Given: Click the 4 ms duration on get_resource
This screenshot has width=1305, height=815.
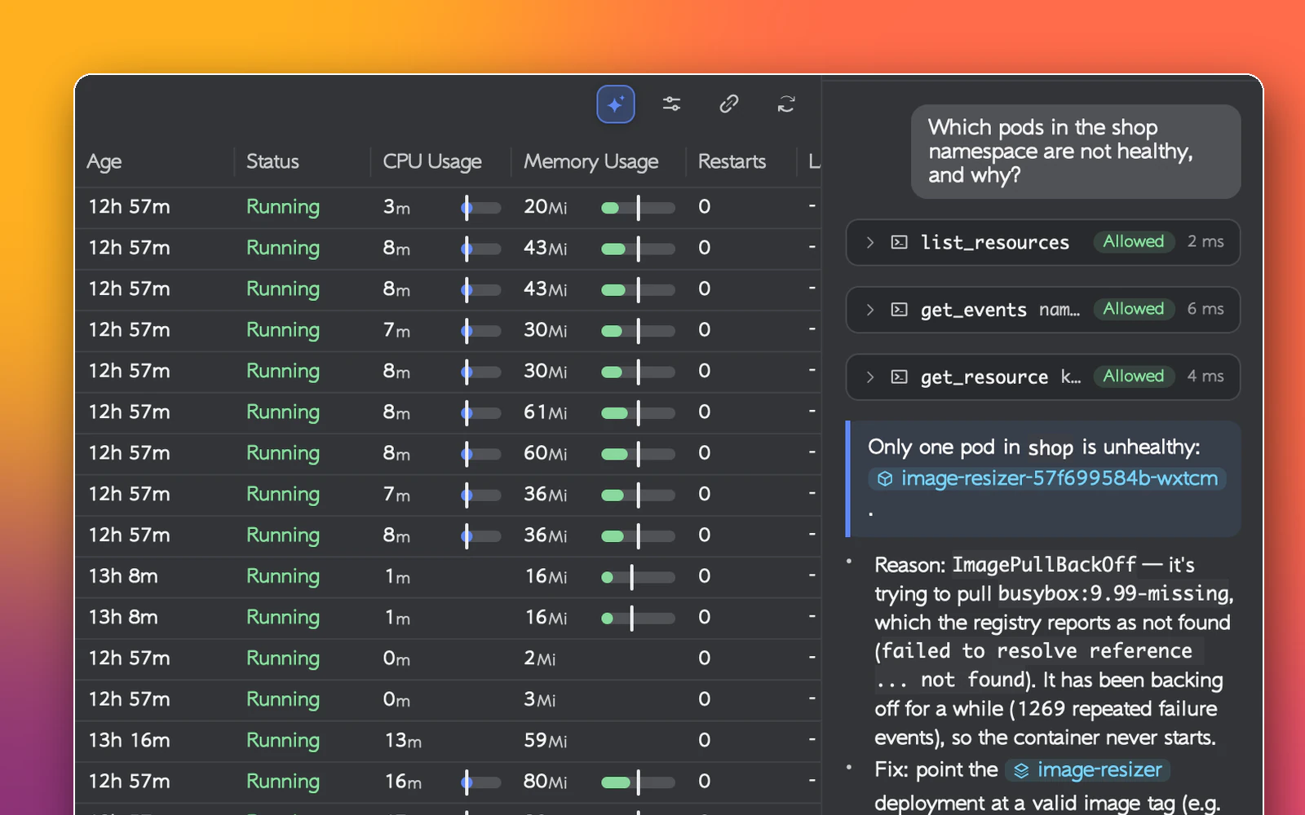Looking at the screenshot, I should tap(1205, 376).
